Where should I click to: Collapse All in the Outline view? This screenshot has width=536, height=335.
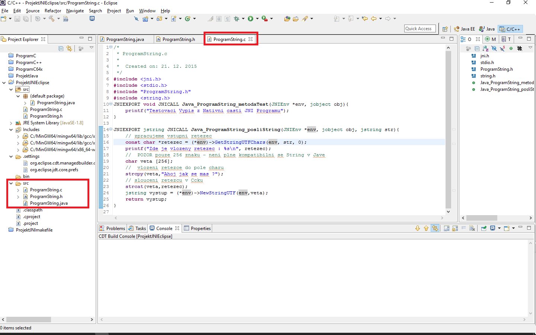coord(477,48)
